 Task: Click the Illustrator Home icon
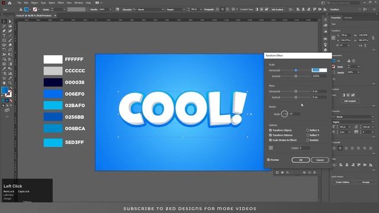pos(9,3)
